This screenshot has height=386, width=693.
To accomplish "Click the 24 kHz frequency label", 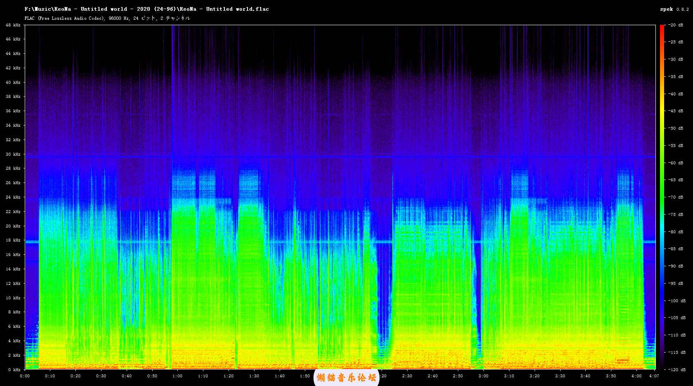I will coord(13,197).
